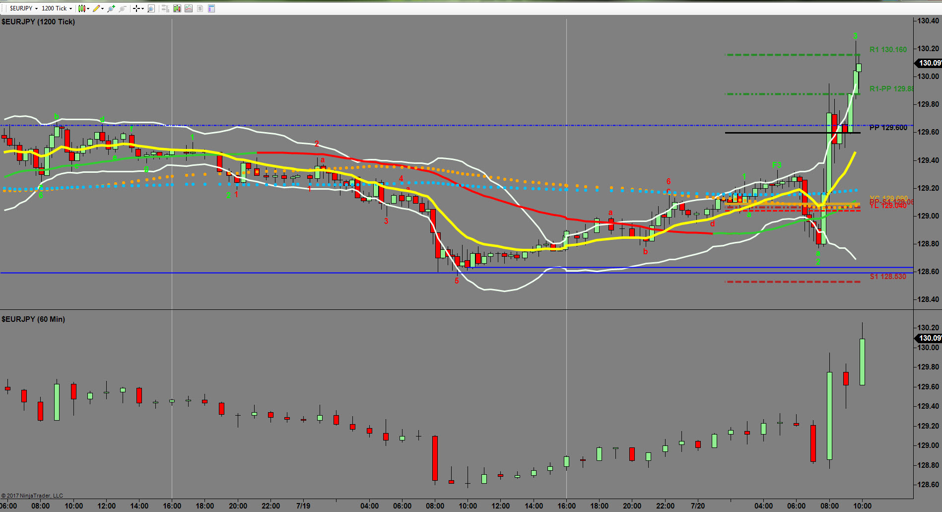The height and width of the screenshot is (512, 942).
Task: Click the zoom in magnifier icon
Action: [x=111, y=8]
